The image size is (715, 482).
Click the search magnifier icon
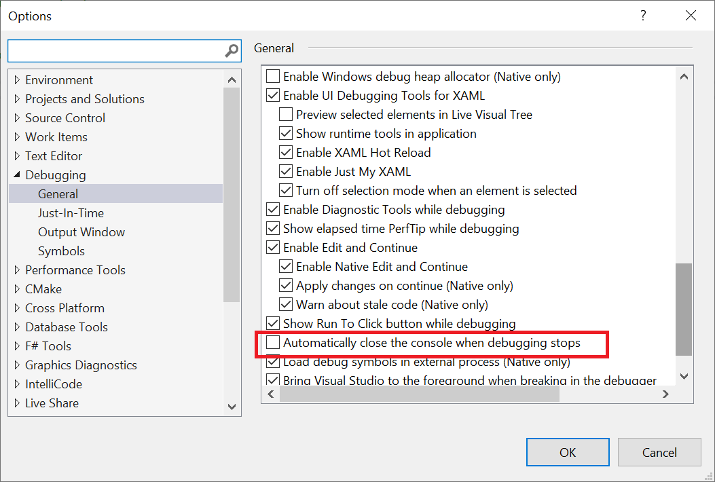click(233, 50)
